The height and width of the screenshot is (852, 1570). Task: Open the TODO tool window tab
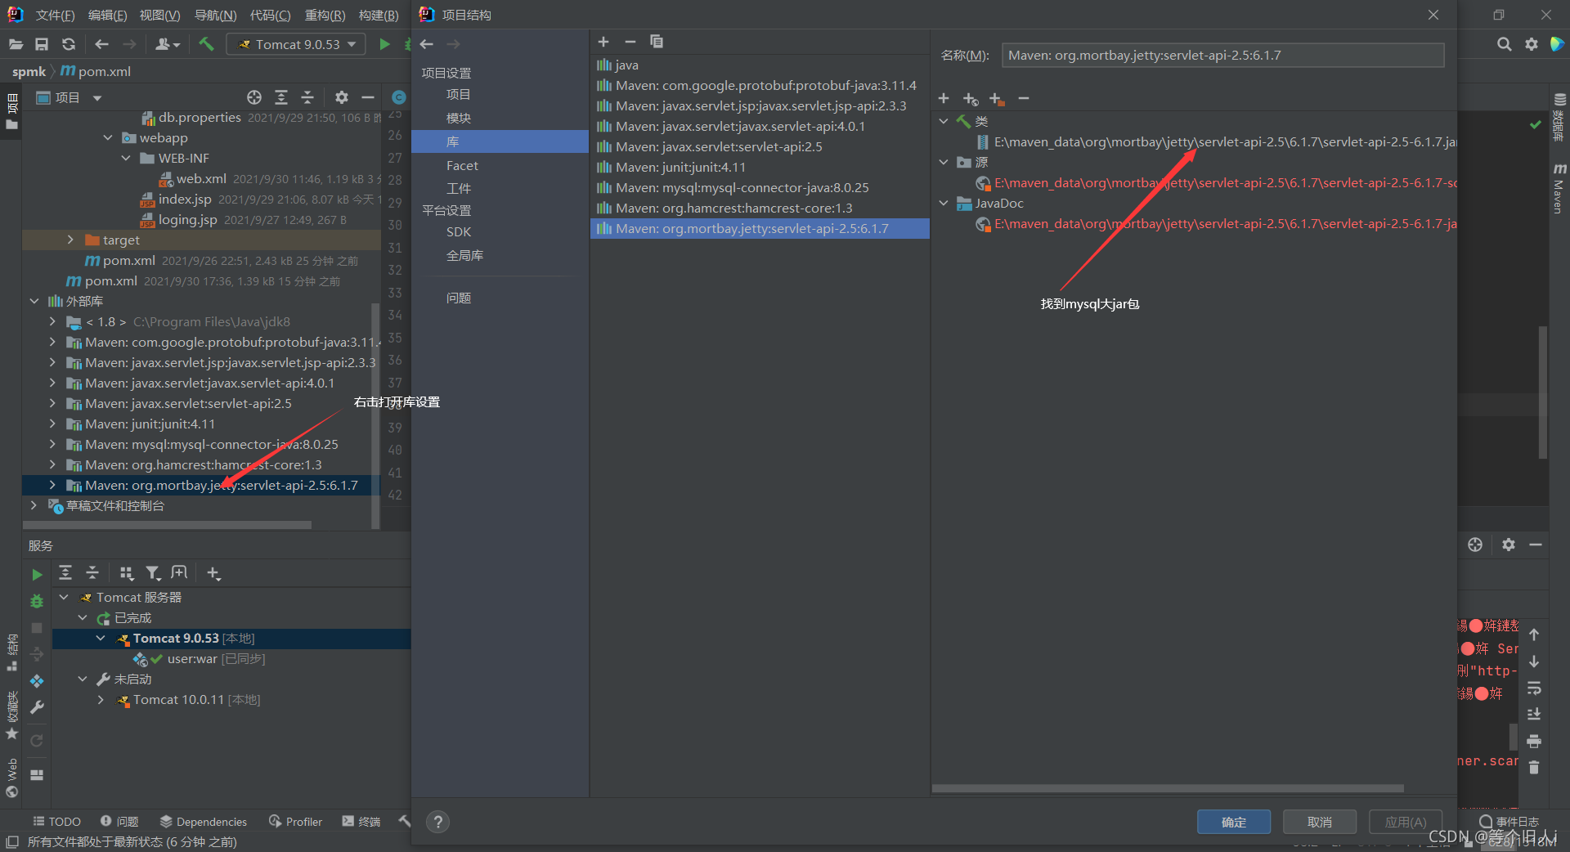point(56,821)
